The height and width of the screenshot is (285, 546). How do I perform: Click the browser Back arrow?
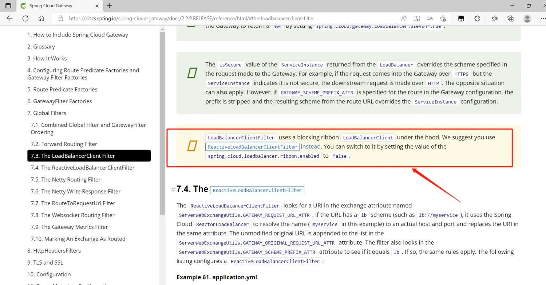[x=9, y=18]
